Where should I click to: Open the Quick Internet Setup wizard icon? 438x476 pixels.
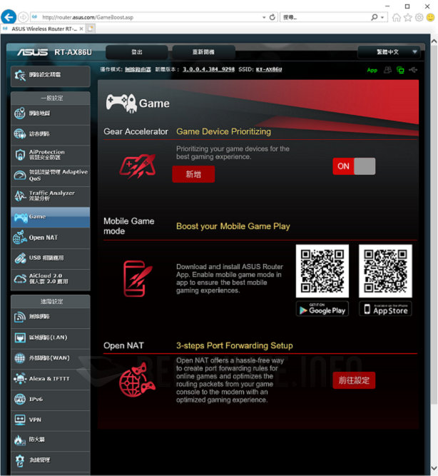click(20, 75)
